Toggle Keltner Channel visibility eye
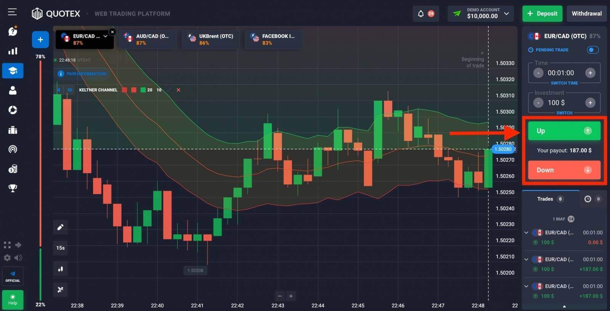The height and width of the screenshot is (311, 610). click(70, 90)
